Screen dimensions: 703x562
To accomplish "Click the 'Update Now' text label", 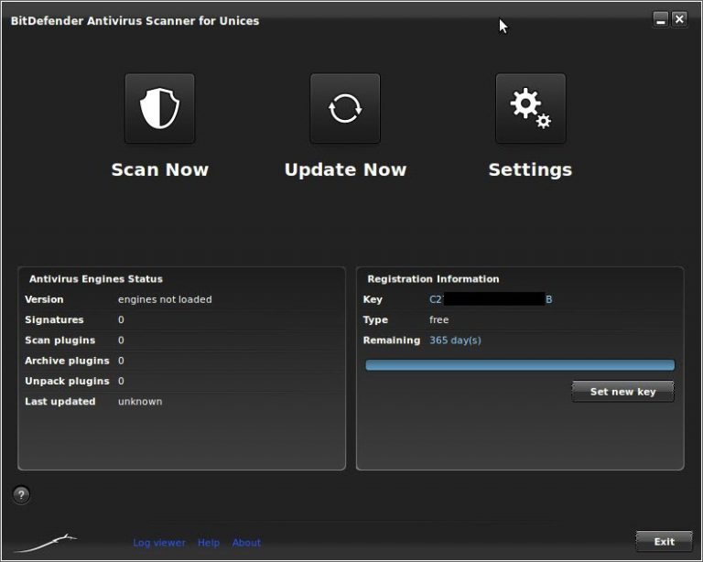I will point(345,169).
